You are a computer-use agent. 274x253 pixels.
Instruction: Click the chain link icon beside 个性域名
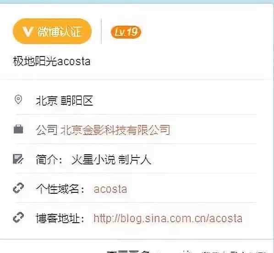18,188
